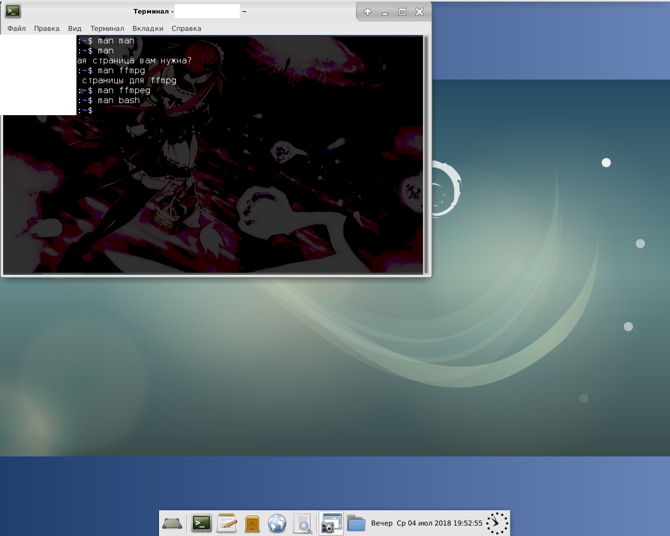This screenshot has width=670, height=536.
Task: Click the terminal vertical scrollbar
Action: (426, 154)
